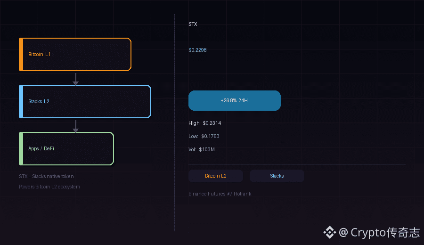Select the Bitcoin L2 tag

click(x=215, y=176)
